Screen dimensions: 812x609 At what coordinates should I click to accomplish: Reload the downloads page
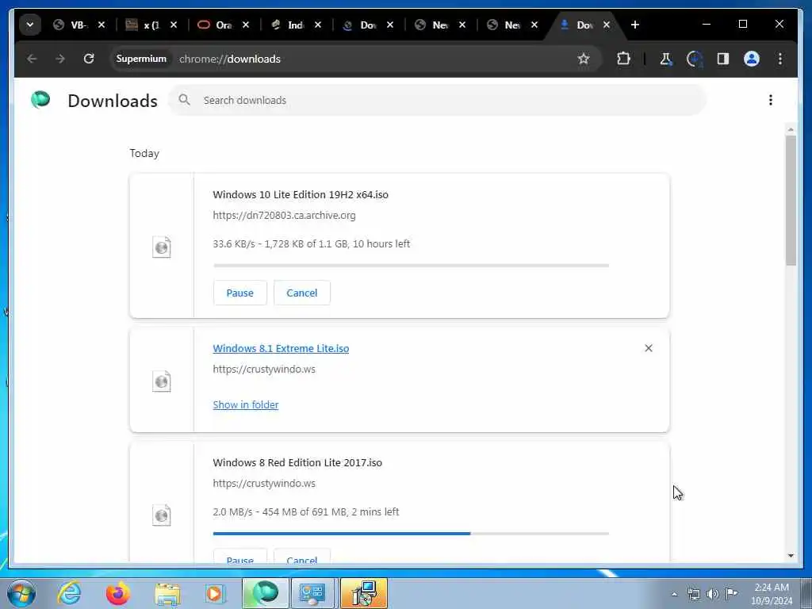[x=89, y=59]
